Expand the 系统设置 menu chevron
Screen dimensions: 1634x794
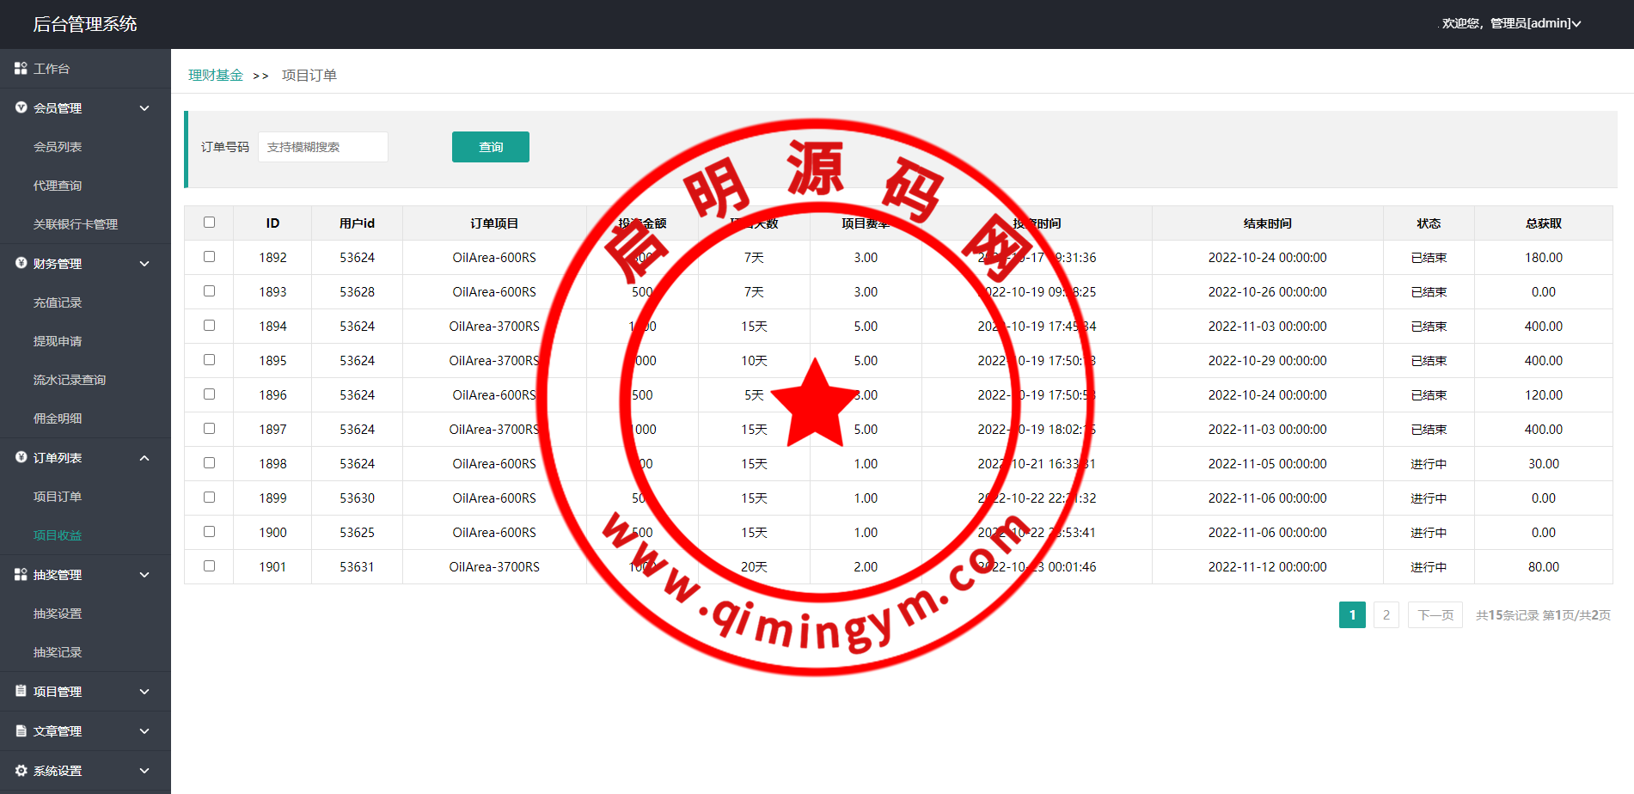coord(144,771)
